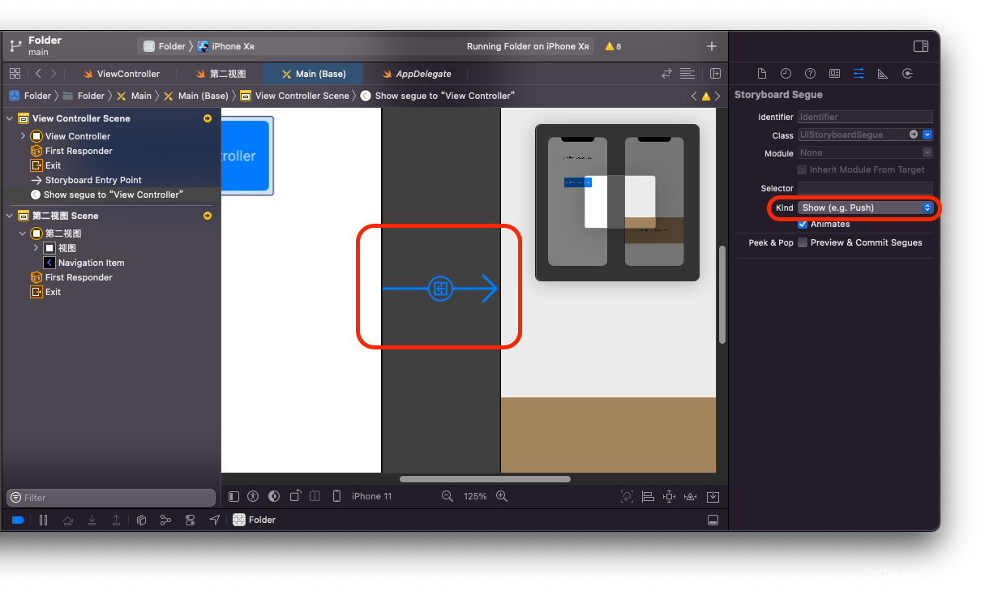985x591 pixels.
Task: Open the Class dropdown arrow
Action: (x=927, y=135)
